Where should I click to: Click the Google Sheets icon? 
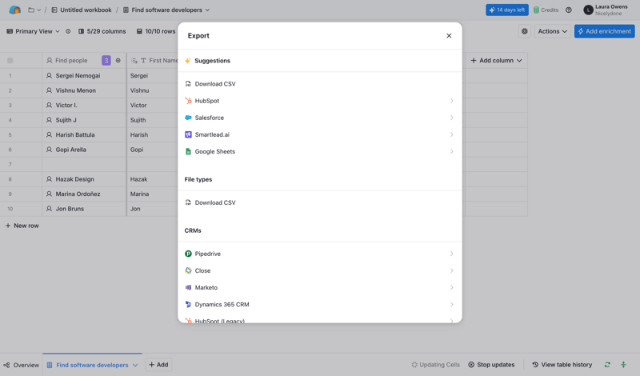pos(188,151)
